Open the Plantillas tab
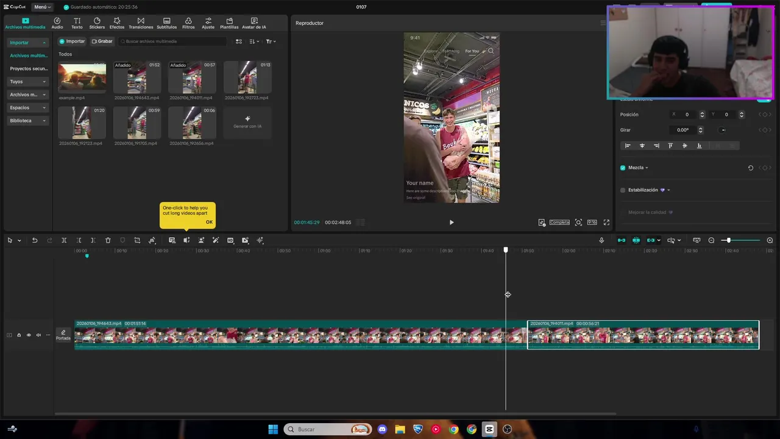Image resolution: width=780 pixels, height=439 pixels. click(x=229, y=23)
